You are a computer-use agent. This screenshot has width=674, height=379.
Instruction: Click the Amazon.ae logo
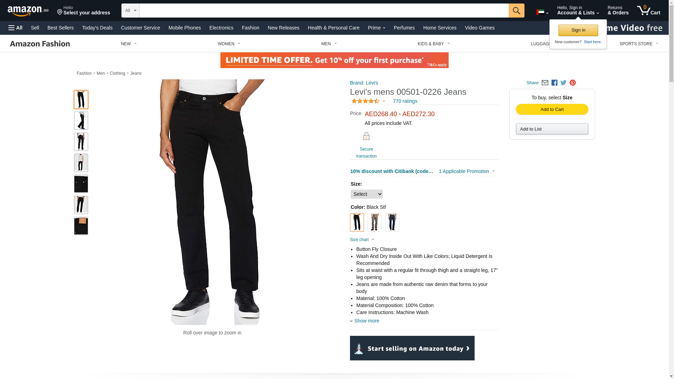28,11
